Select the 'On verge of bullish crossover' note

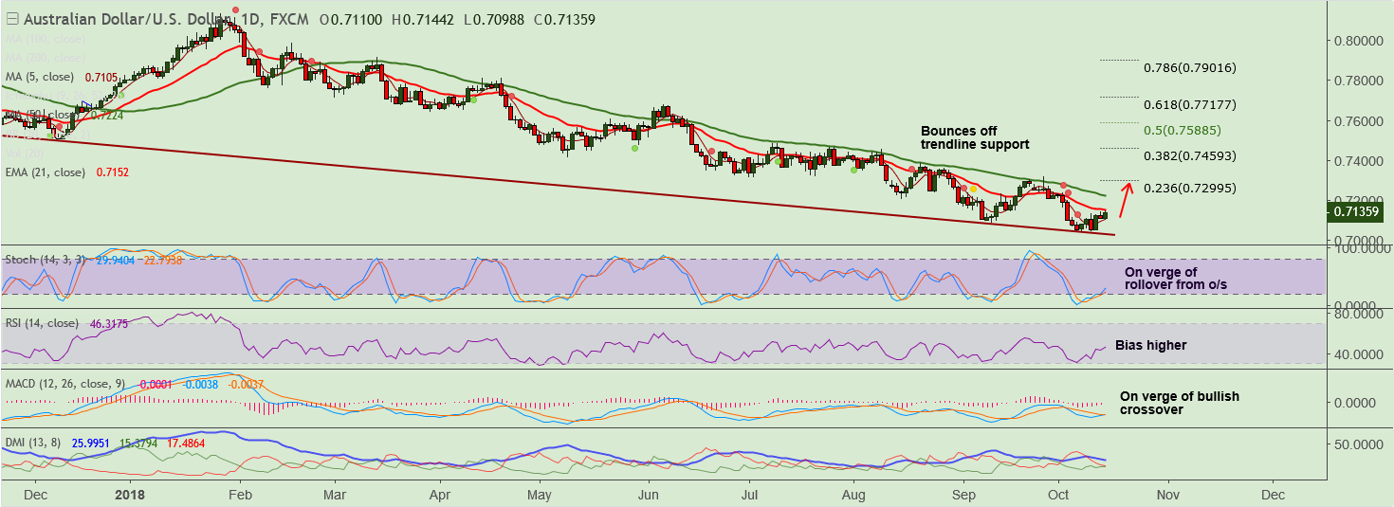[x=1179, y=403]
